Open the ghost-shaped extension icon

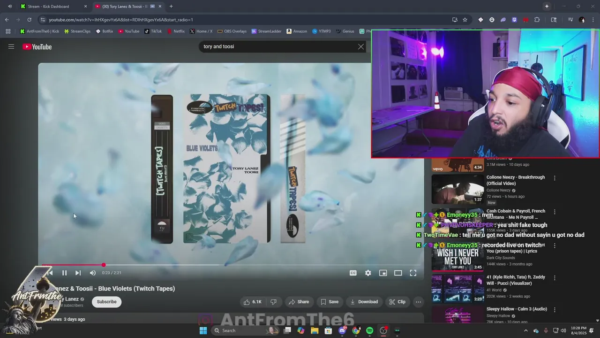(x=503, y=20)
